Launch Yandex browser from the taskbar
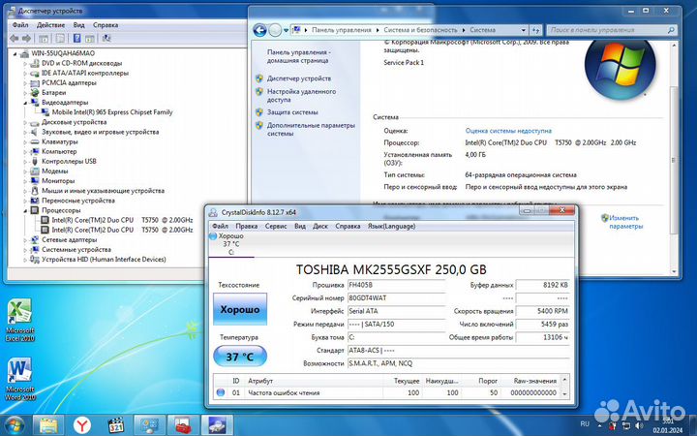This screenshot has height=436, width=697. (x=82, y=425)
